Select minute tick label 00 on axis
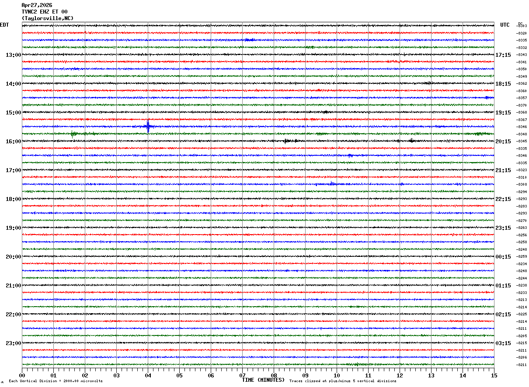529x387 pixels. 22,375
